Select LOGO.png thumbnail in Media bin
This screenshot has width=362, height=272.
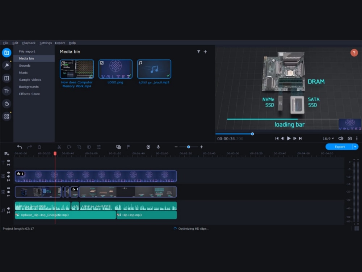click(115, 69)
